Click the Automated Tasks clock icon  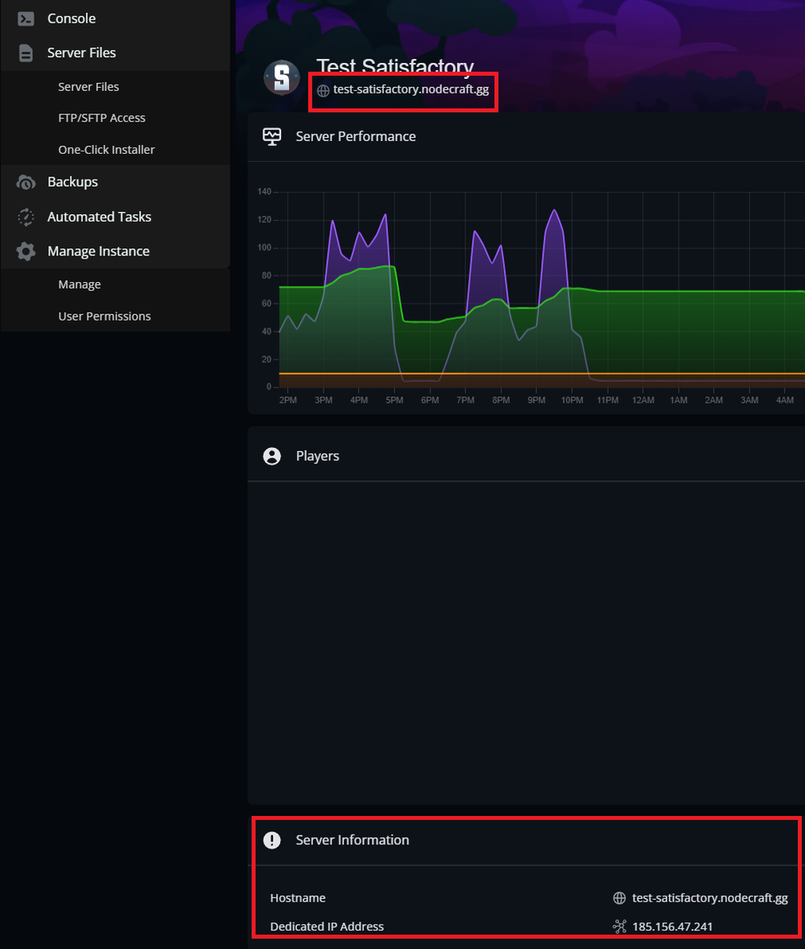click(26, 217)
